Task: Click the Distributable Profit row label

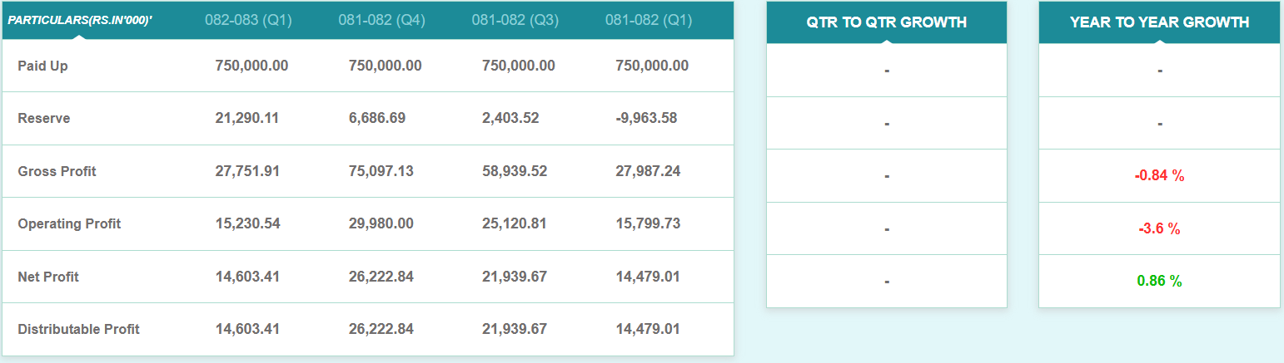Action: pyautogui.click(x=78, y=329)
